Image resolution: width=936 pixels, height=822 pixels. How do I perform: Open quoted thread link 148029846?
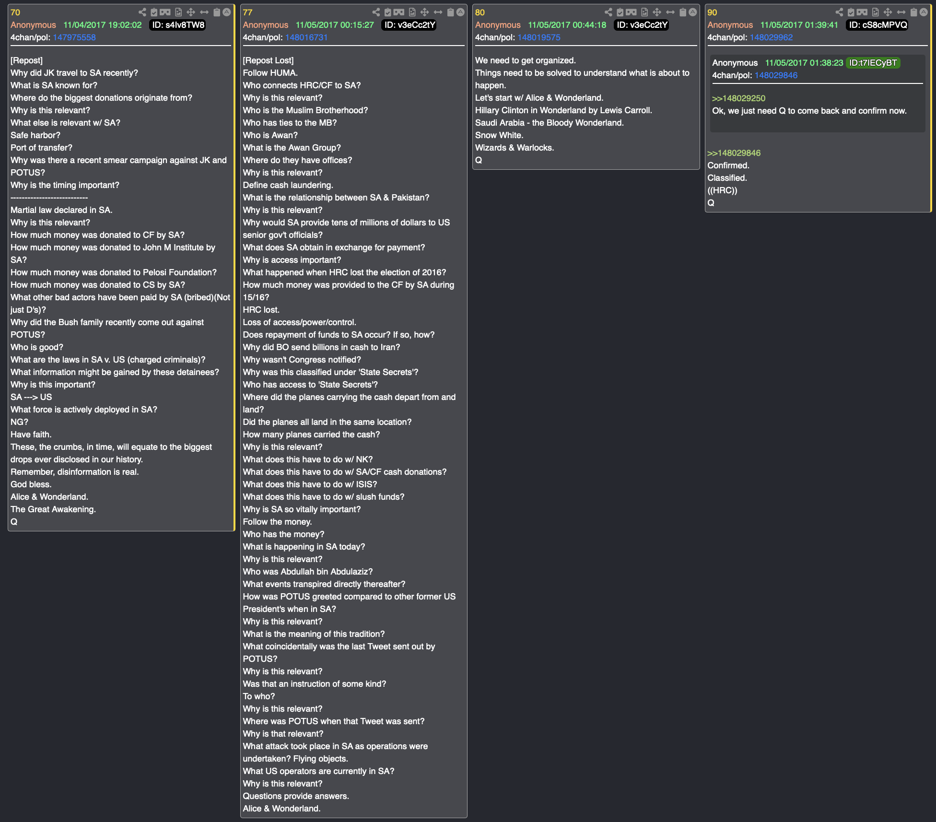pos(776,75)
